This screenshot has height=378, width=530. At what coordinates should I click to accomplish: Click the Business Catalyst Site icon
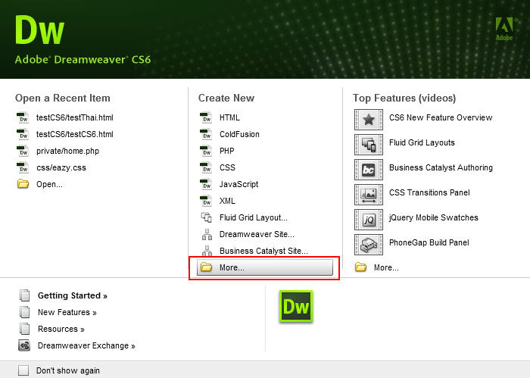tap(207, 251)
